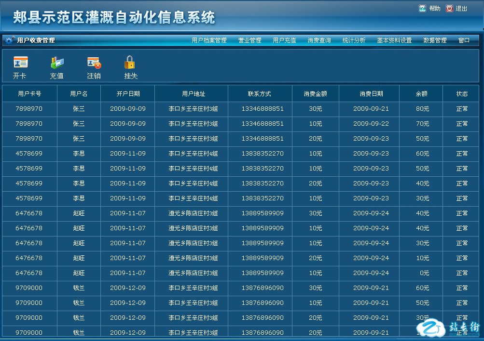Open the 消费查询 menu
484x341 pixels.
(x=319, y=40)
